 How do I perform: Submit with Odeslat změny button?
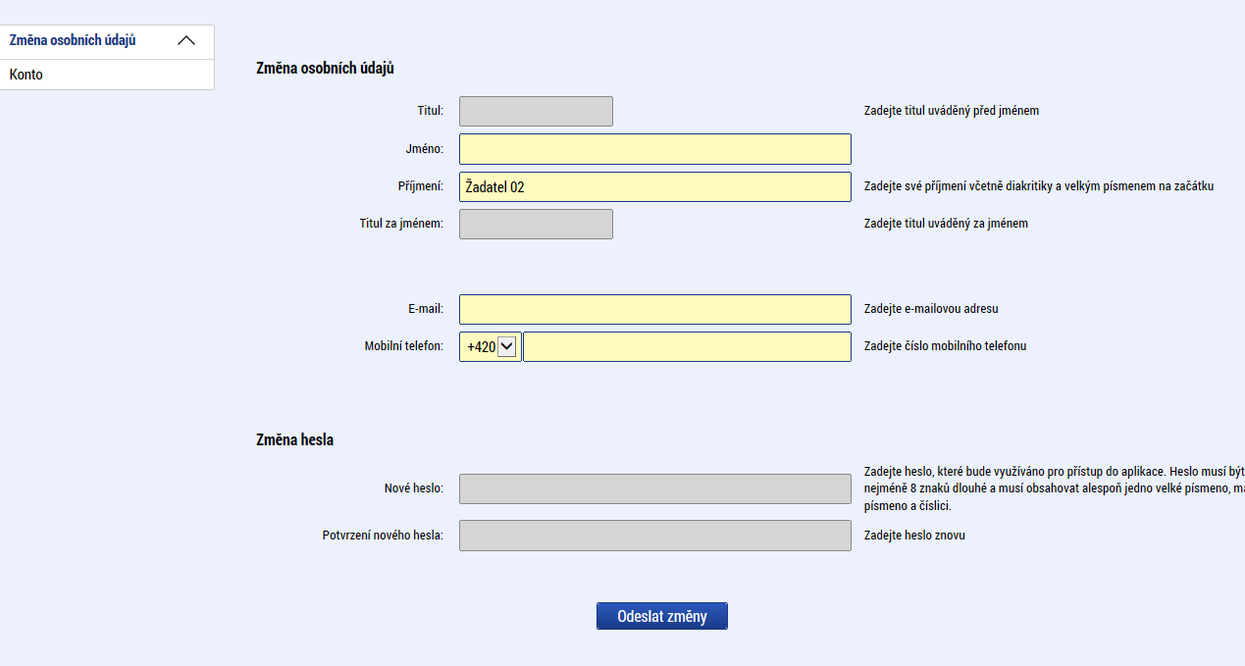[x=662, y=616]
